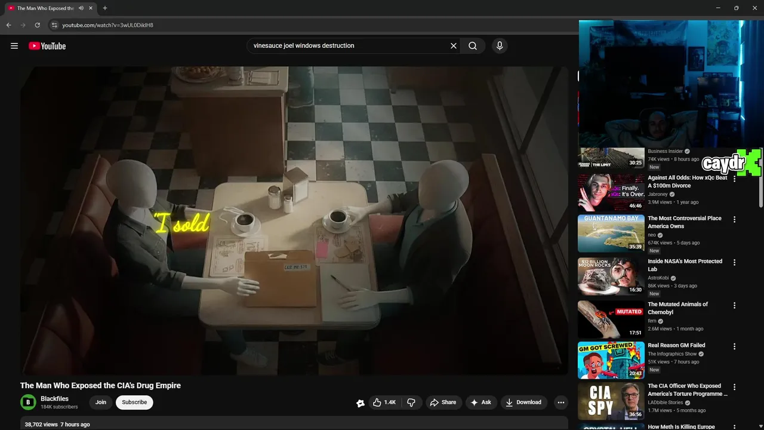764x430 pixels.
Task: Open title 'Real Reason GM Failed'
Action: [x=677, y=345]
